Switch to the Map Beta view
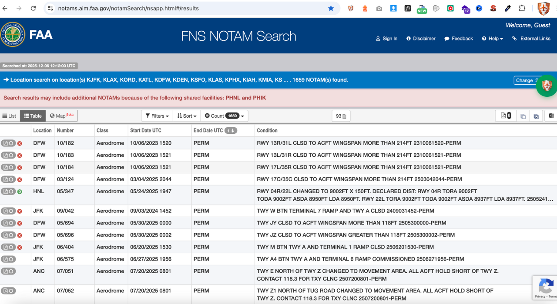 click(x=61, y=116)
